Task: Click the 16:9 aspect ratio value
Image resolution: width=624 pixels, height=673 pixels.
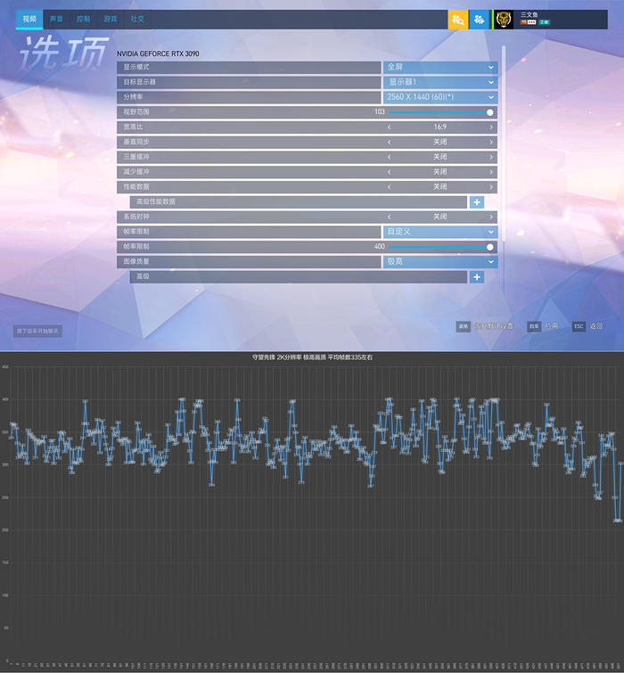Action: (439, 127)
